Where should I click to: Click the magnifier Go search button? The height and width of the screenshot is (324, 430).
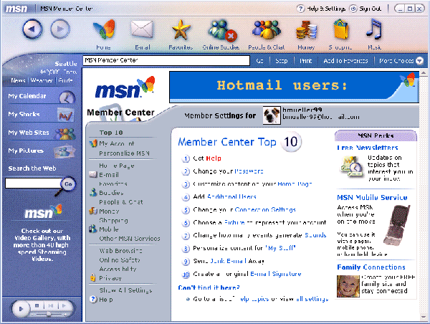click(x=68, y=184)
